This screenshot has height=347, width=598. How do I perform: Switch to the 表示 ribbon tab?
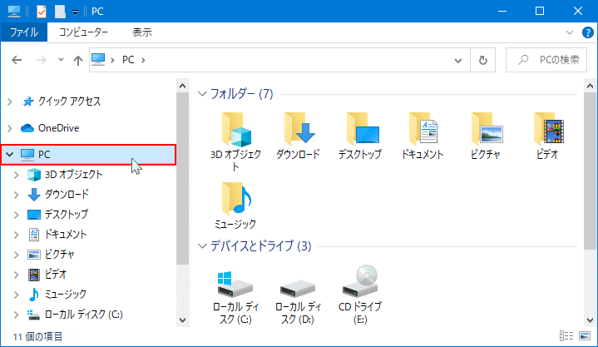(142, 32)
